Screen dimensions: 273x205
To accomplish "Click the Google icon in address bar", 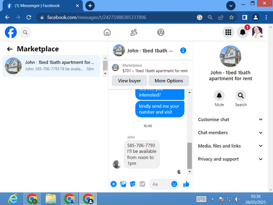I will tap(199, 17).
